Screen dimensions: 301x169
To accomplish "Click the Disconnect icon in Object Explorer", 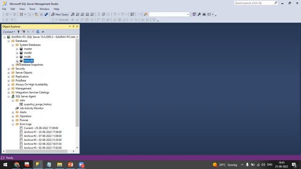I will pos(24,32).
